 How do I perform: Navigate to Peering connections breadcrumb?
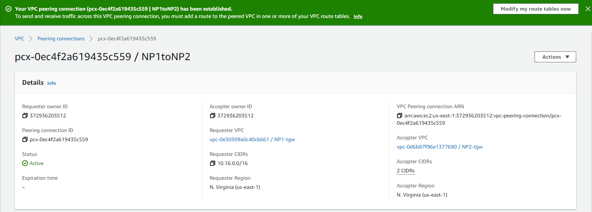click(x=61, y=39)
